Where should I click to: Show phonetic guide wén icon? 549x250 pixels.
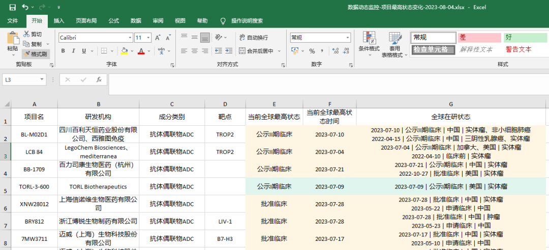[161, 51]
